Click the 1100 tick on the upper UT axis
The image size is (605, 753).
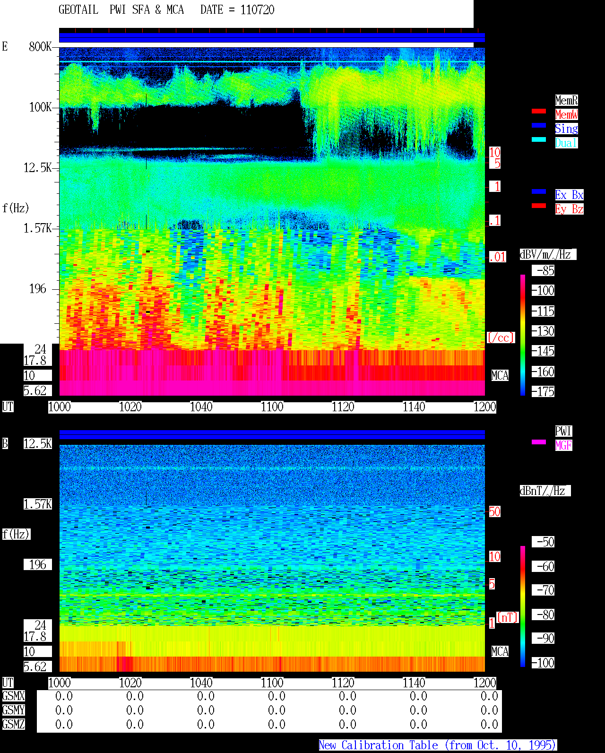click(x=272, y=407)
